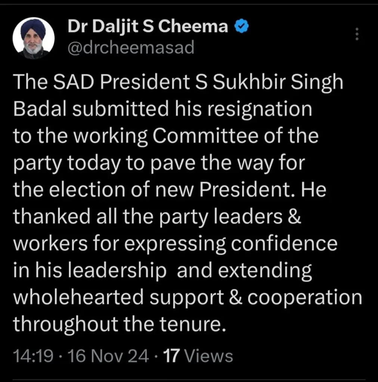378x382 pixels.
Task: Click the 14:19 timestamp
Action: point(32,356)
